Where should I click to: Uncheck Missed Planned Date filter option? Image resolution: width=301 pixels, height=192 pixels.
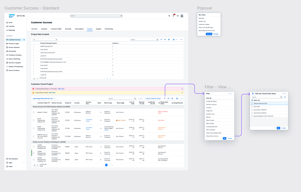(252, 103)
